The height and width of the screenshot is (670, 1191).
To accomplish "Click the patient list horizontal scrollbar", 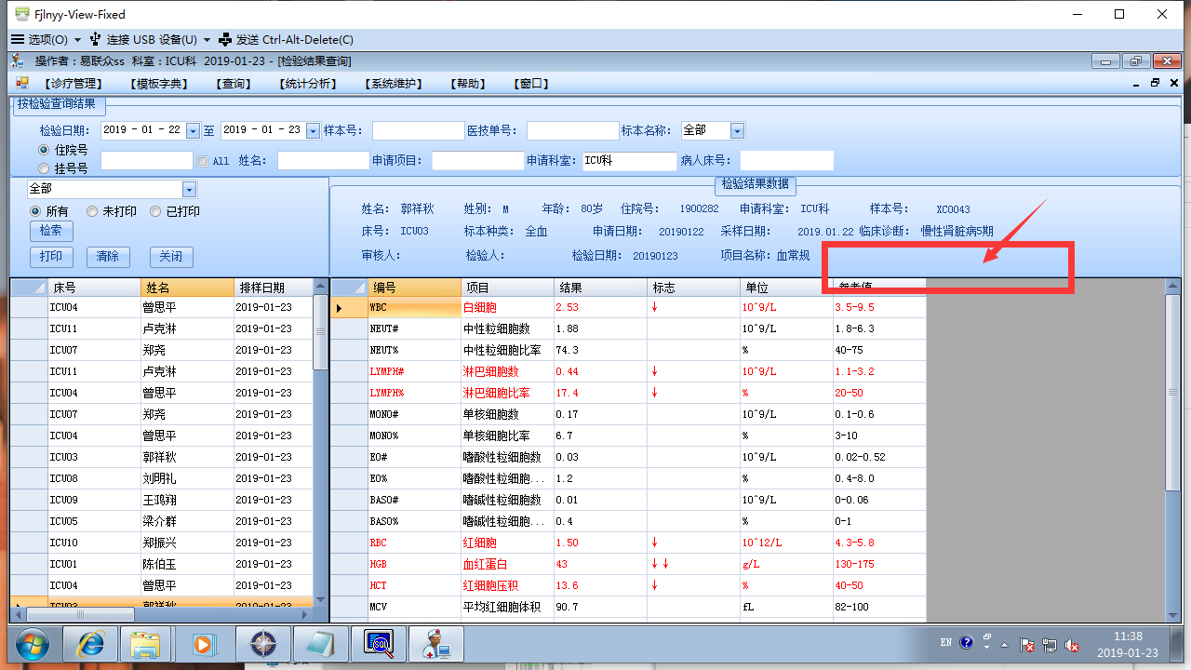I will click(161, 614).
